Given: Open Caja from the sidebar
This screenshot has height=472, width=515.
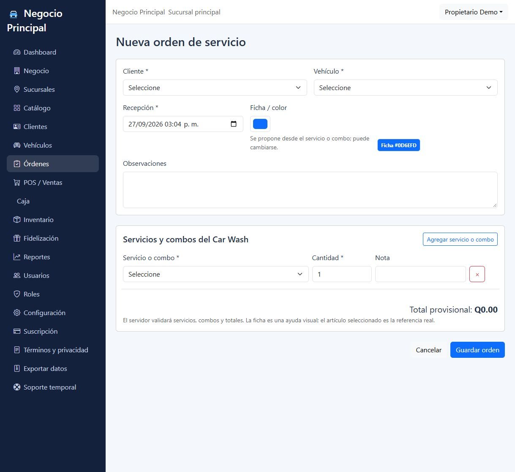Looking at the screenshot, I should point(53,201).
